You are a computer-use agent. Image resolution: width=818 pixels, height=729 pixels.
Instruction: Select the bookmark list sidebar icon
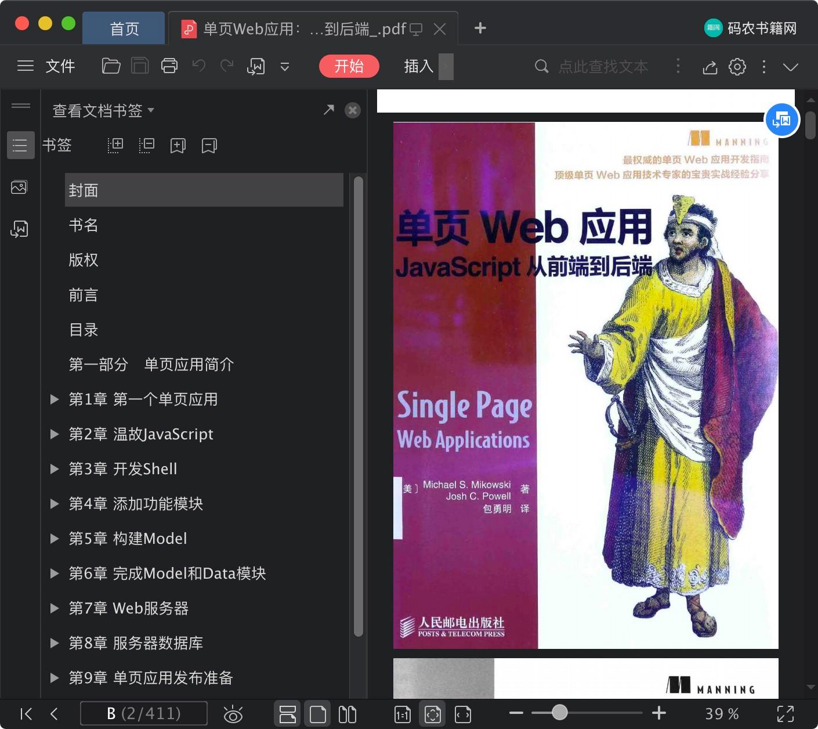click(20, 145)
